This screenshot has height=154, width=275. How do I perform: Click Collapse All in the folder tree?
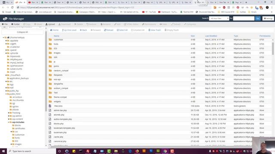tap(22, 32)
